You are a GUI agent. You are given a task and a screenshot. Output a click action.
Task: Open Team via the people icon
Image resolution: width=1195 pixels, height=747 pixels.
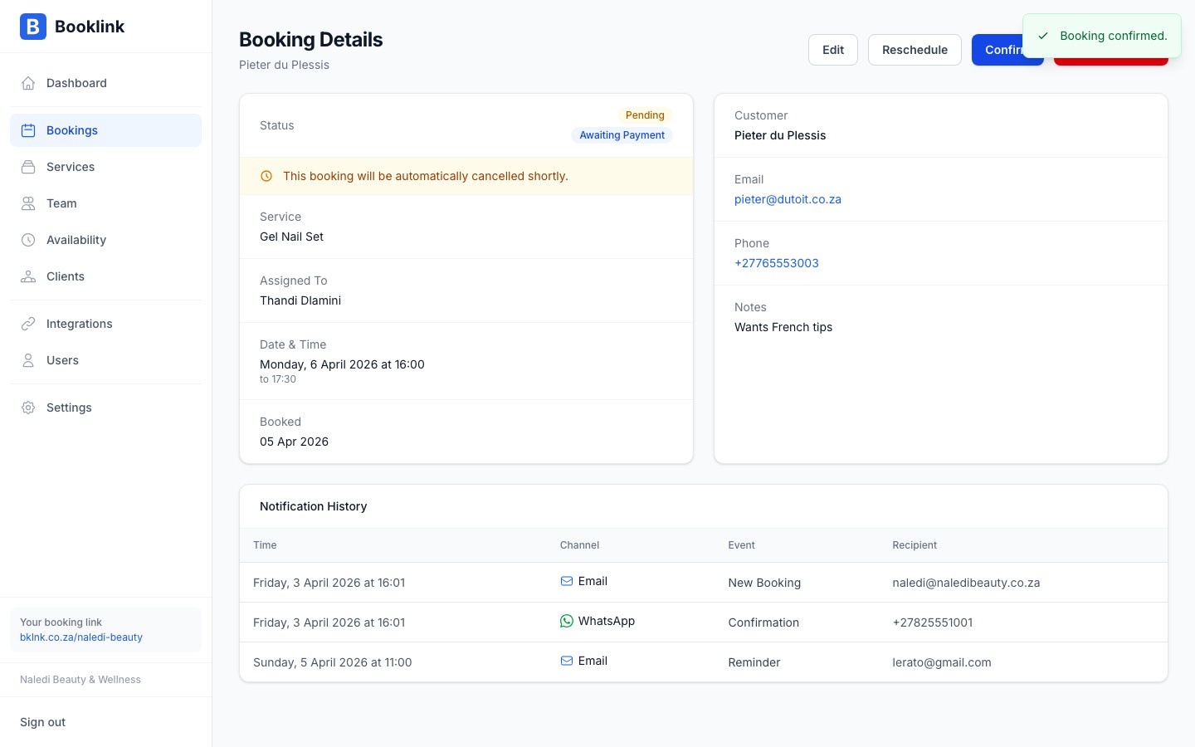tap(28, 203)
